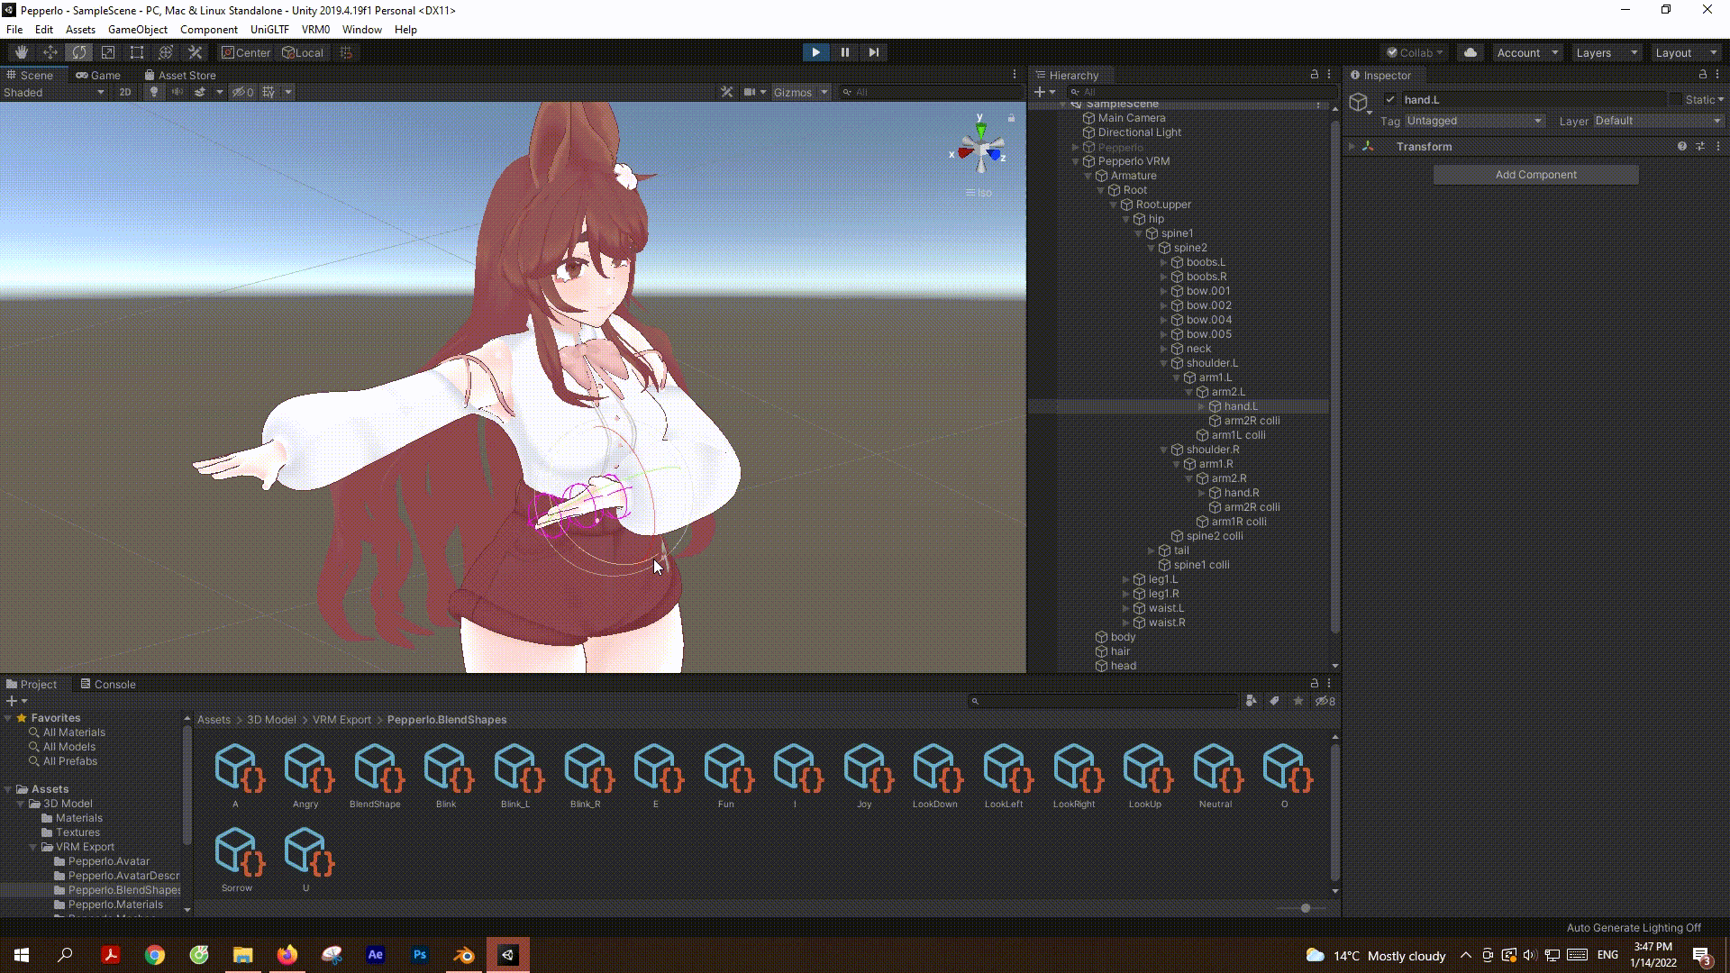Toggle 2D view mode in Scene
The image size is (1730, 973).
[125, 92]
